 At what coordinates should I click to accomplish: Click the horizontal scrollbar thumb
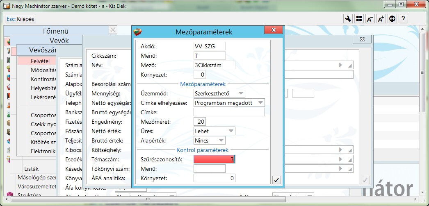[x=148, y=200]
